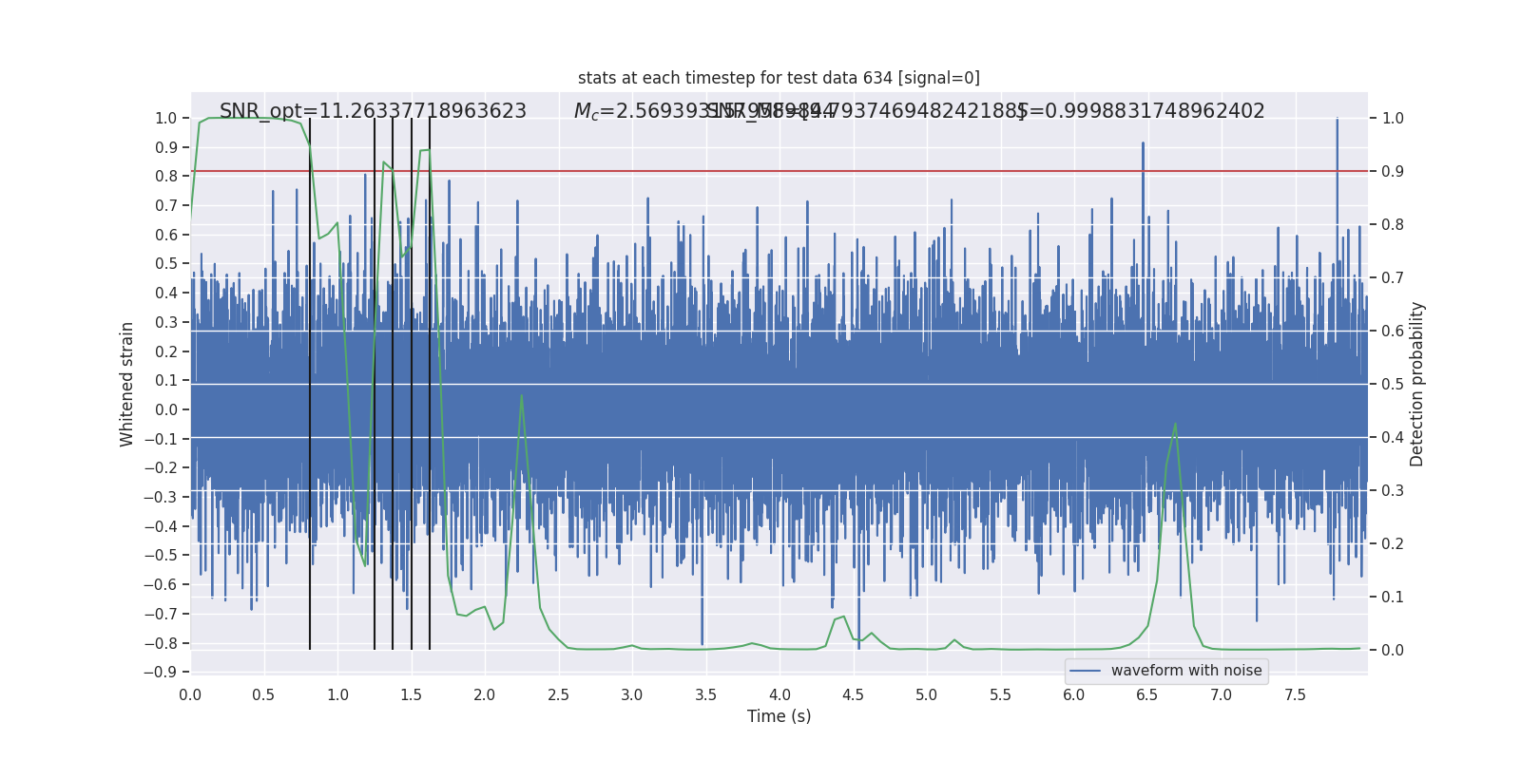Image resolution: width=1521 pixels, height=760 pixels.
Task: Click the 0.3 tick on the Detection probability axis
Action: [1393, 490]
